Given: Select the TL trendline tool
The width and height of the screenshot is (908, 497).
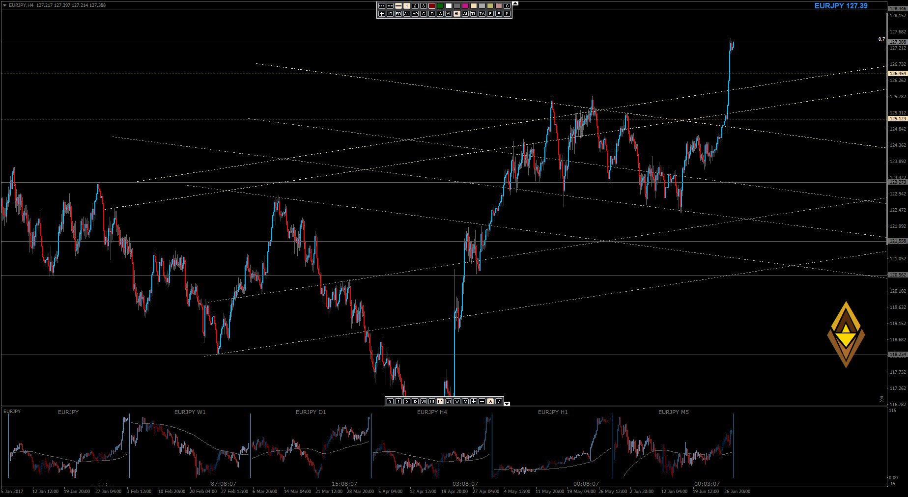Looking at the screenshot, I should pyautogui.click(x=474, y=14).
